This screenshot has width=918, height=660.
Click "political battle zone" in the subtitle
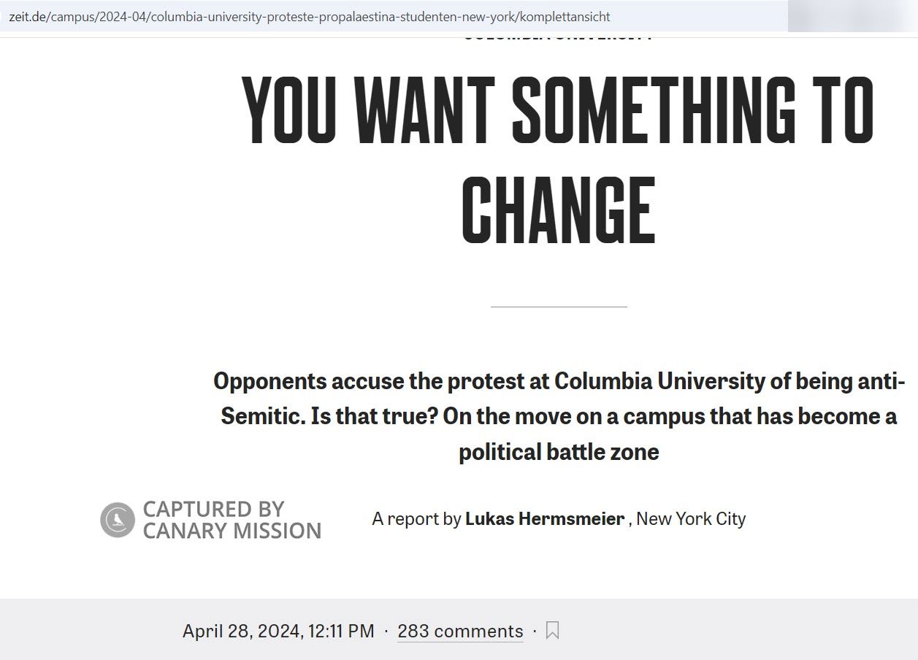click(559, 452)
